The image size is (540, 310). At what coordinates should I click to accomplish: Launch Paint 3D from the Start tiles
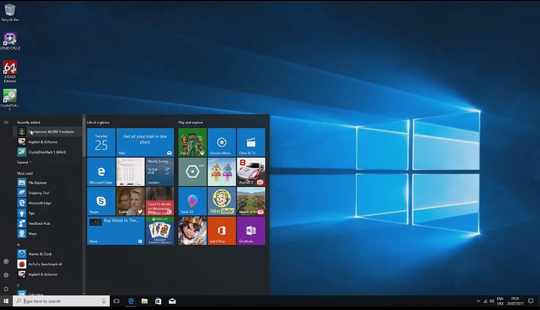point(192,201)
